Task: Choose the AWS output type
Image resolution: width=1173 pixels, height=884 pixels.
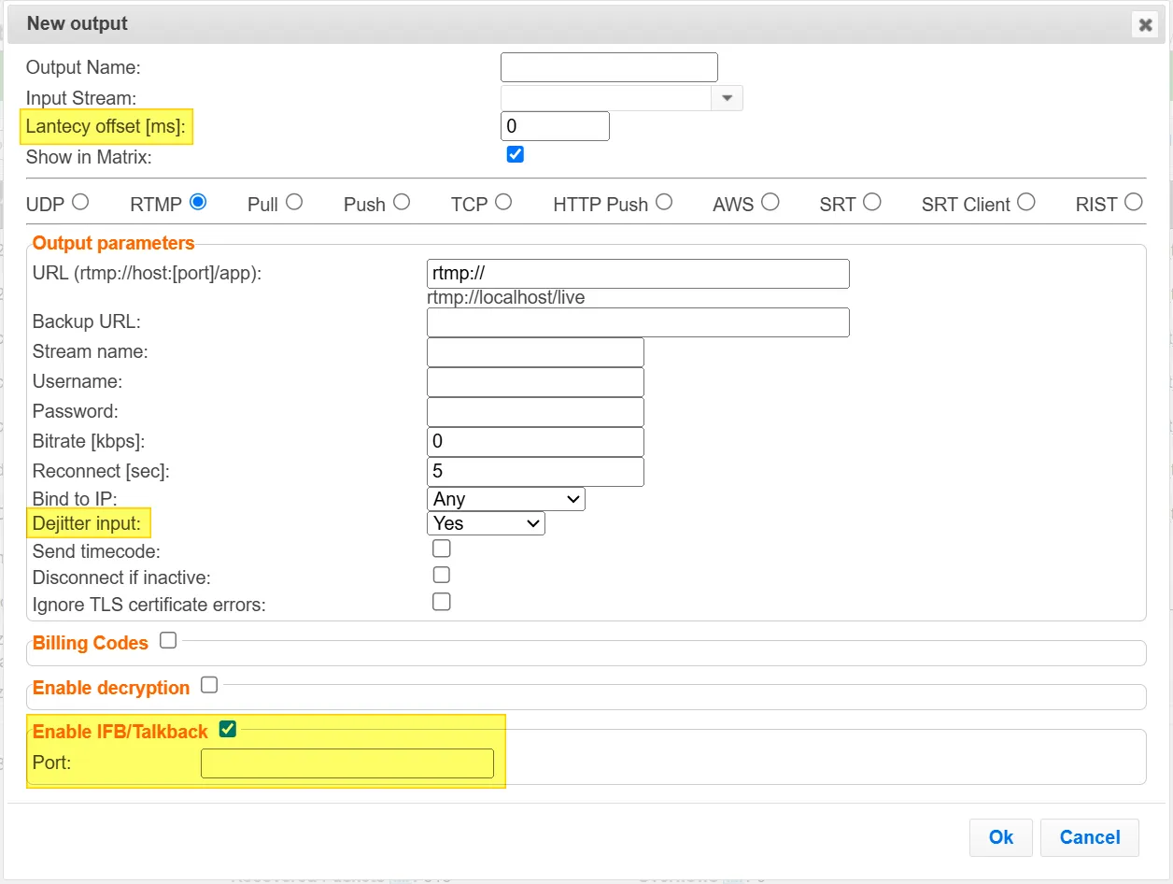Action: [770, 202]
